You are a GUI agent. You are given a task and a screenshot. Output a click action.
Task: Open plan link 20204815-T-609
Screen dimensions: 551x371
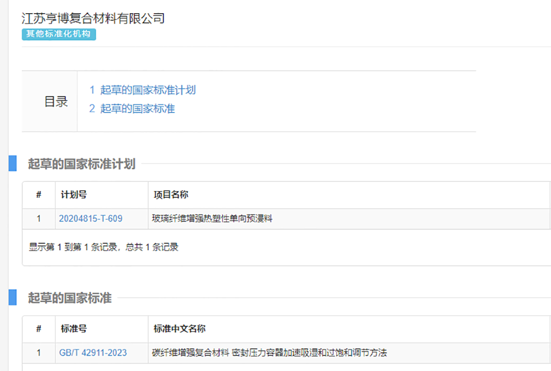click(91, 218)
